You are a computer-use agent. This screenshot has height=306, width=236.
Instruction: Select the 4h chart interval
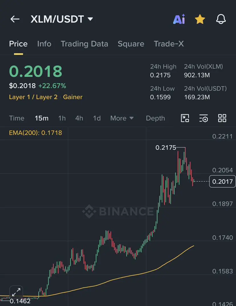coord(79,118)
